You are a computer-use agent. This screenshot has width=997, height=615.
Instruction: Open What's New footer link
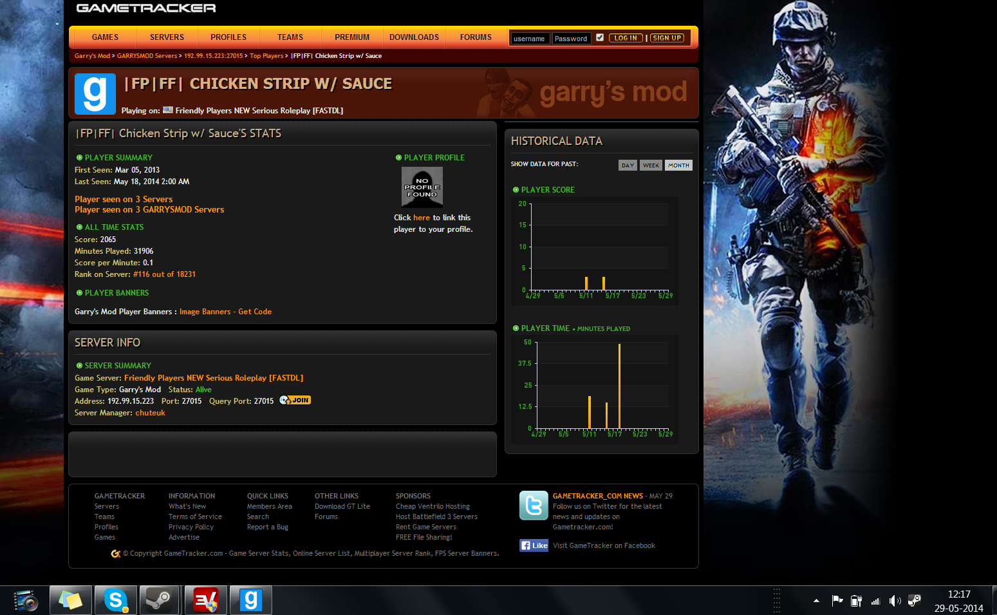pyautogui.click(x=187, y=507)
